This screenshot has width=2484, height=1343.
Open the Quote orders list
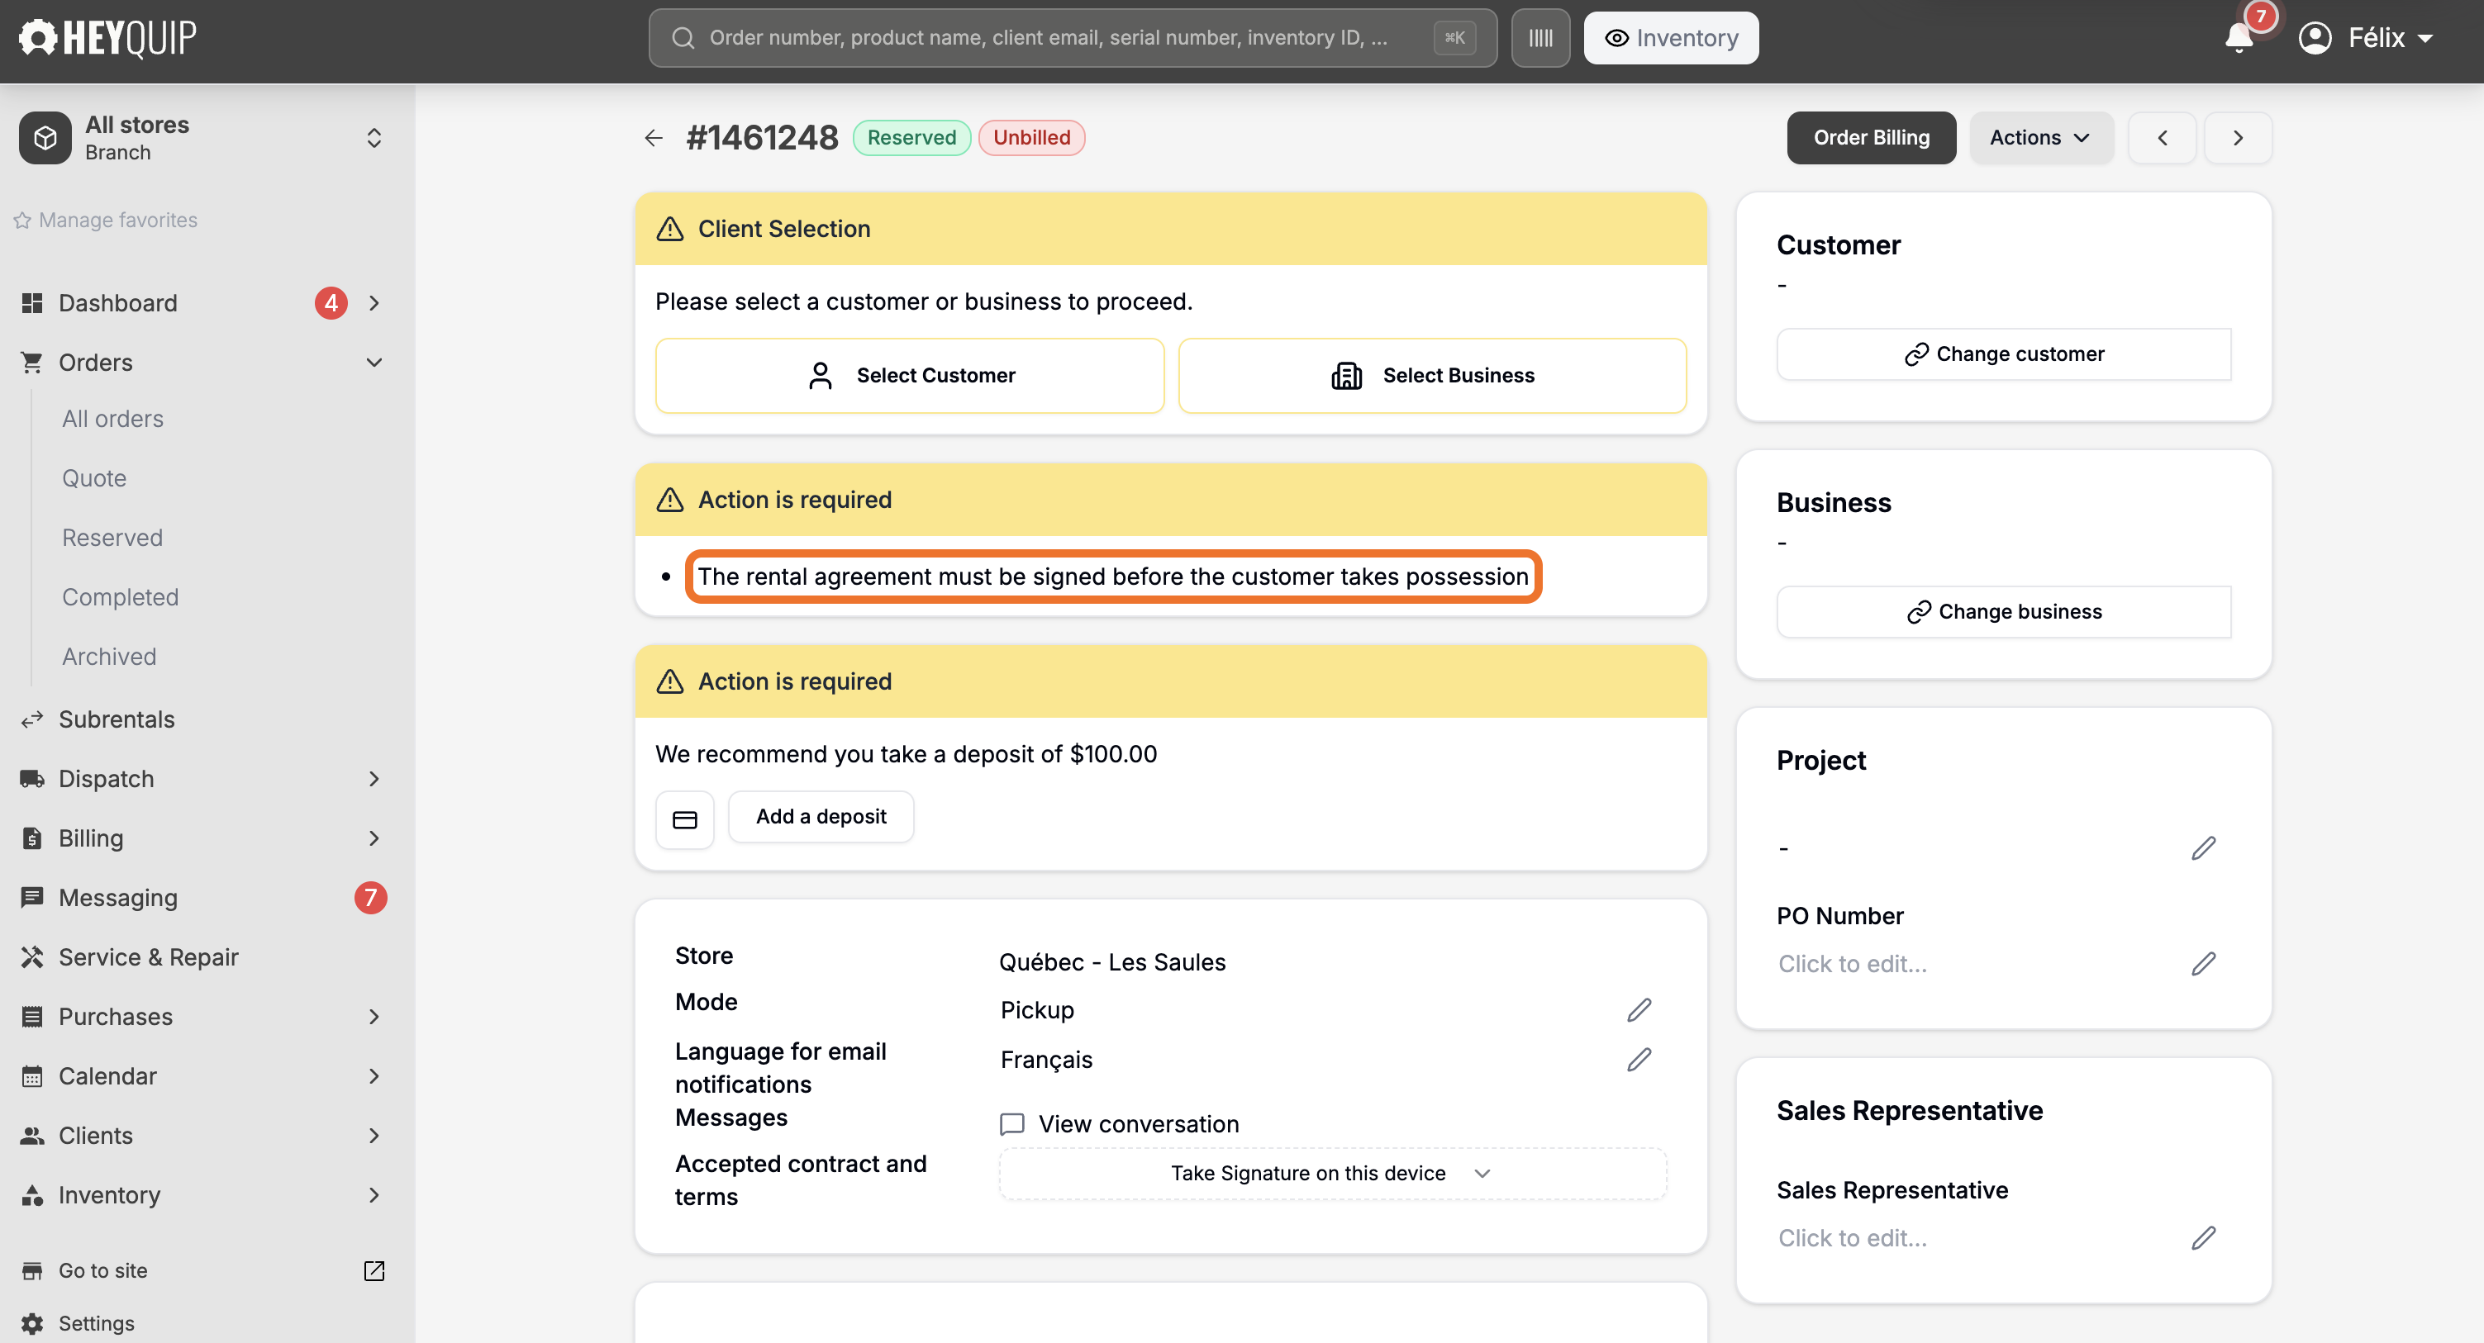[94, 478]
